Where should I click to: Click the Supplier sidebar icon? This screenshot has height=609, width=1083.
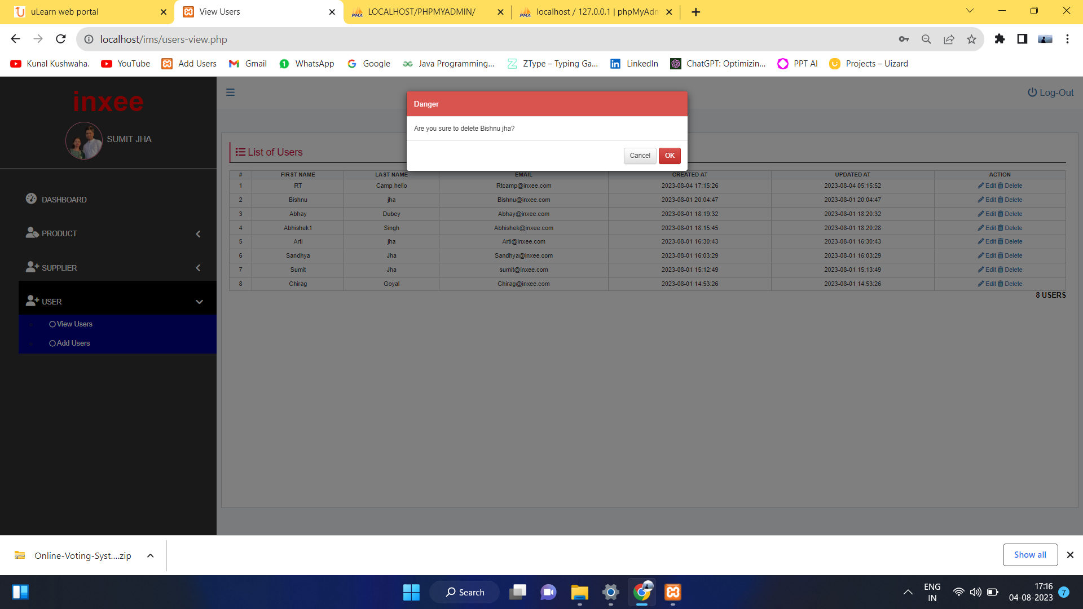click(x=32, y=267)
